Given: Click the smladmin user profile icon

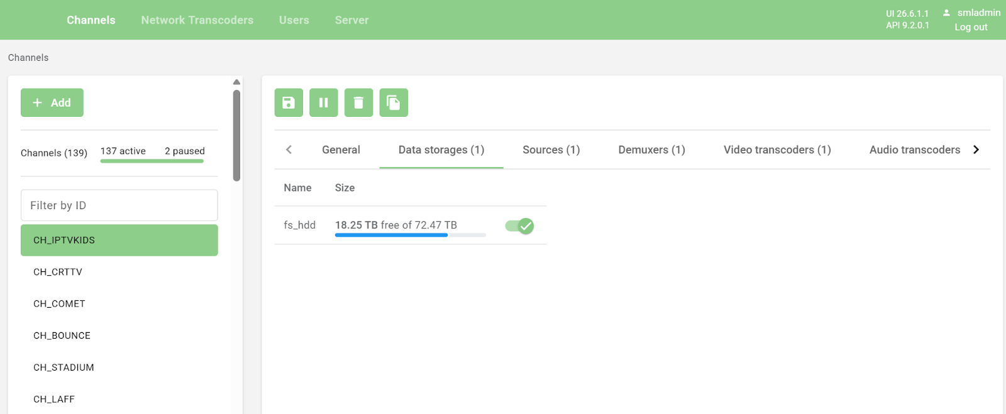Looking at the screenshot, I should tap(946, 13).
